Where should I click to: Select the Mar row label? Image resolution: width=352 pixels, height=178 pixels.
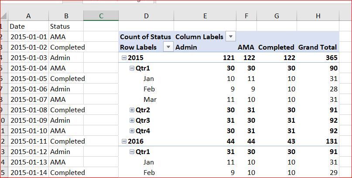coord(150,100)
